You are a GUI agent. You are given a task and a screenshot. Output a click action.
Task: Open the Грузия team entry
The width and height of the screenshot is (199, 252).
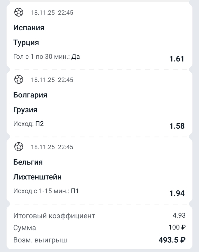pos(25,110)
